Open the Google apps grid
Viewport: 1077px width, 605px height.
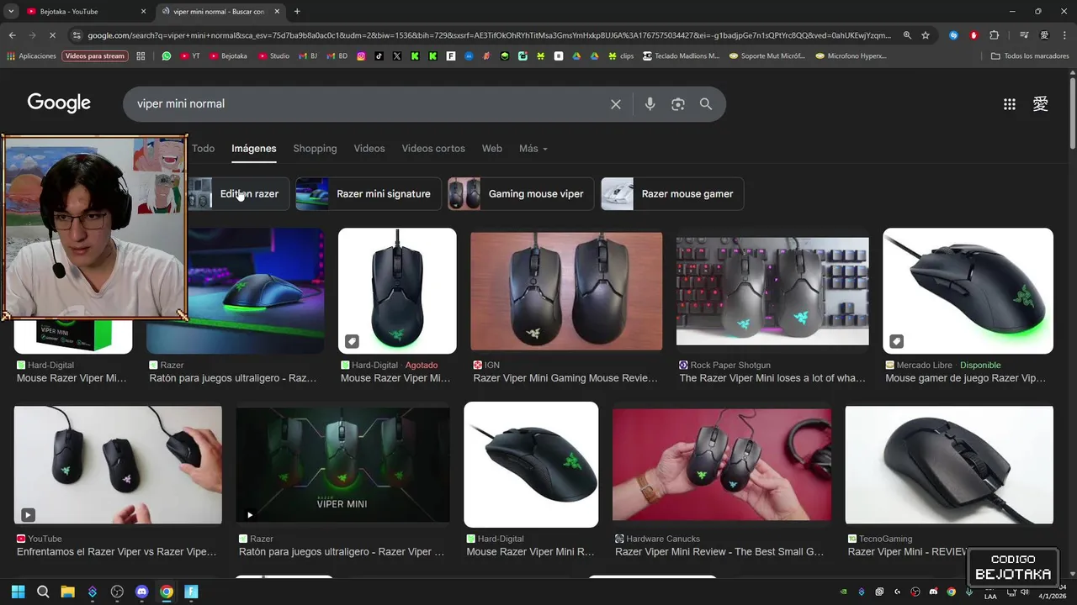1010,104
